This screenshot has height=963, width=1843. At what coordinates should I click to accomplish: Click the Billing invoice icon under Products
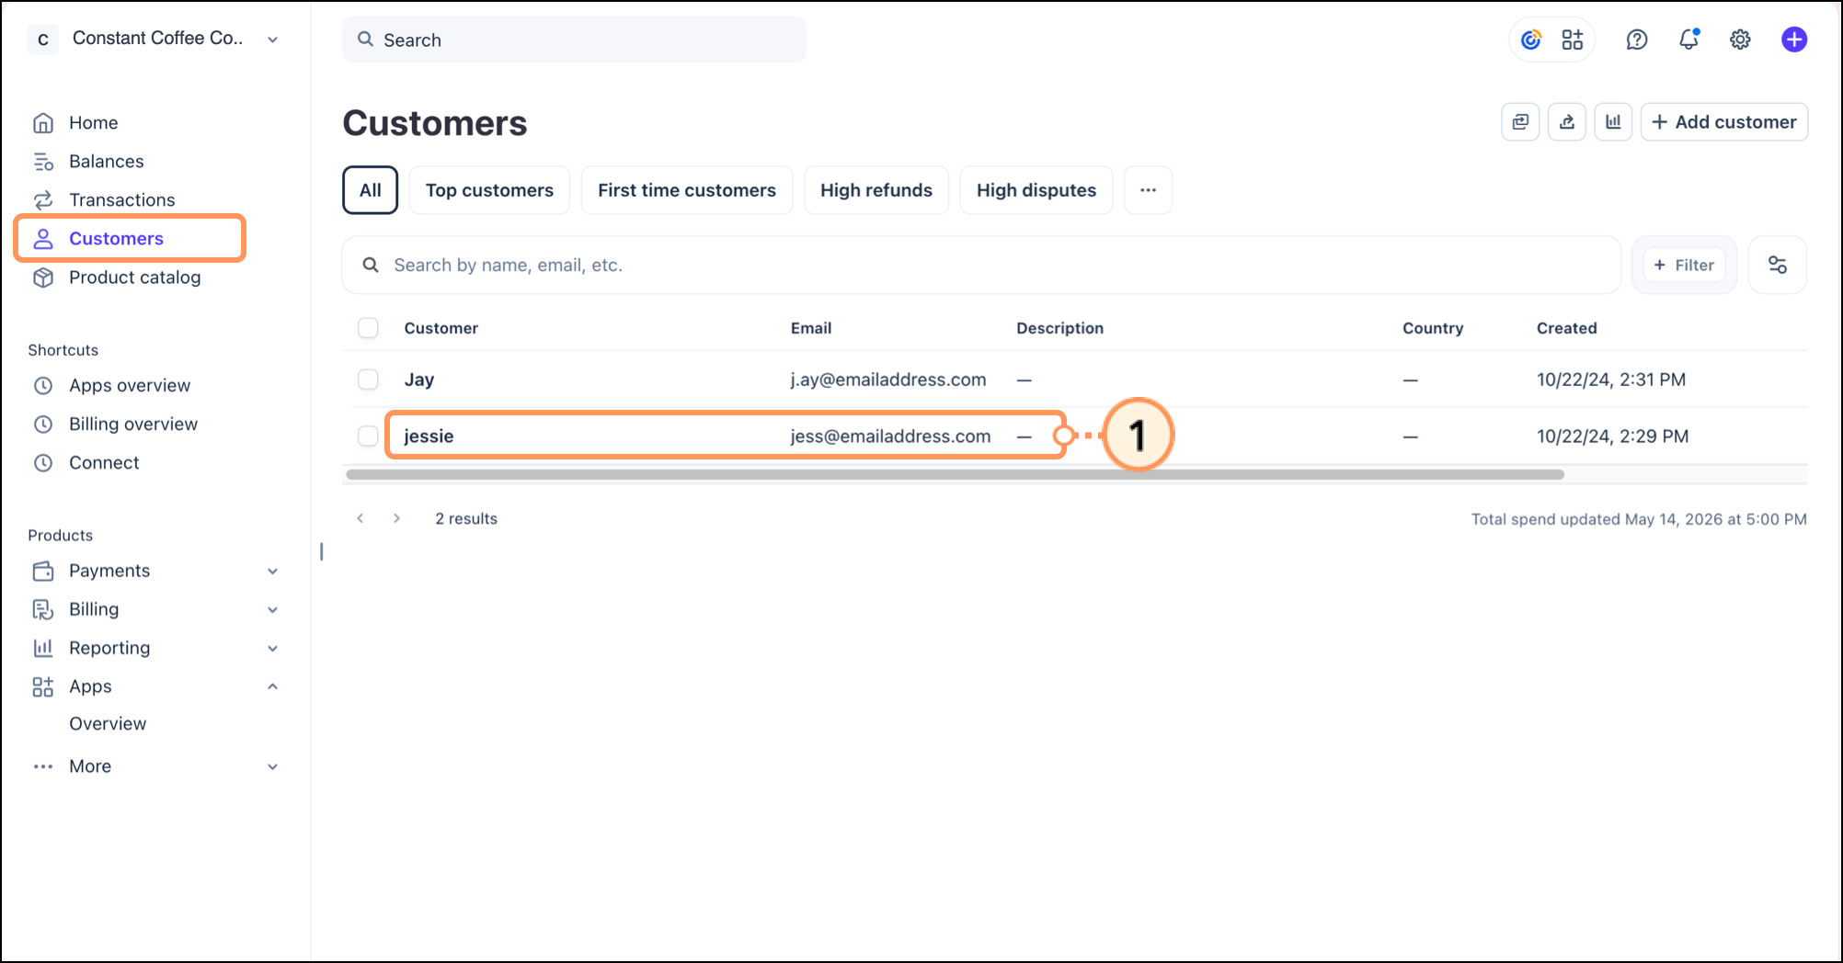click(43, 609)
